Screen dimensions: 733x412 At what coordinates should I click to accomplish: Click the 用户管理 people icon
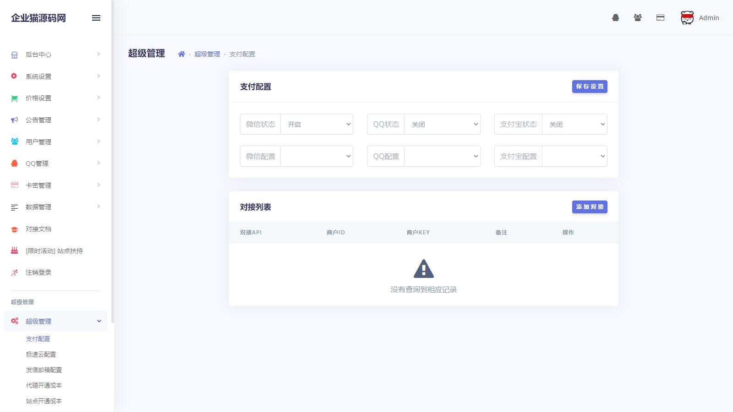[x=15, y=141]
